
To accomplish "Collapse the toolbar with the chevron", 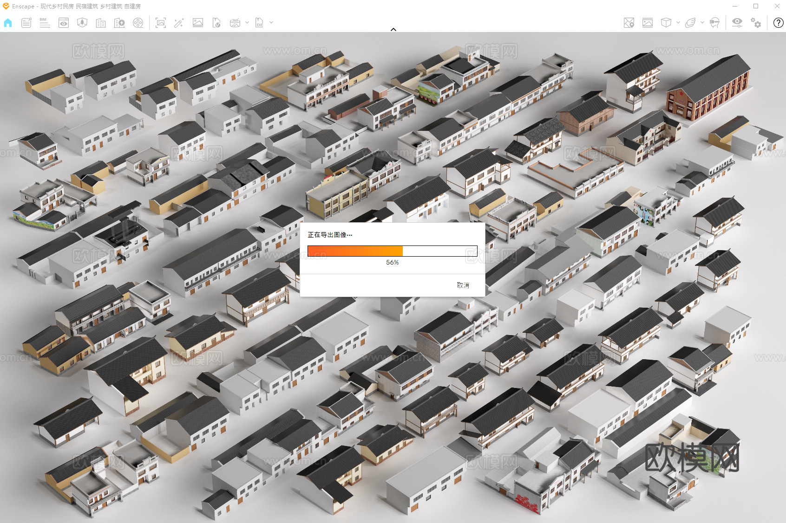I will tap(393, 29).
